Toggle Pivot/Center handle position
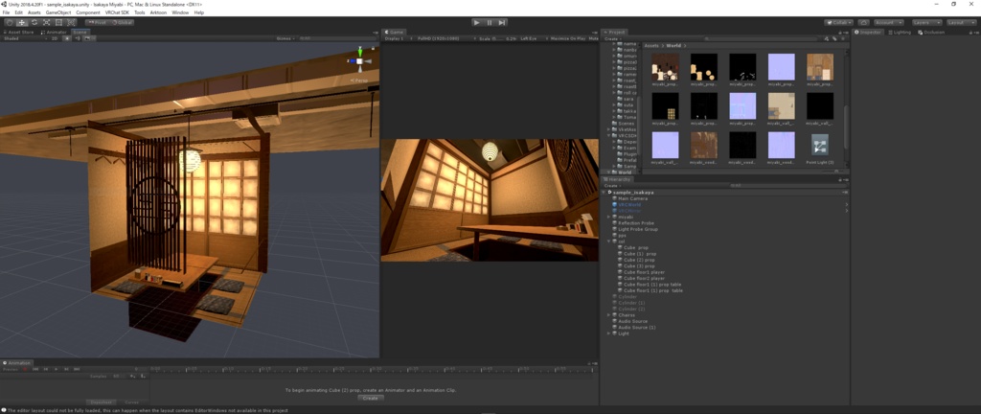 pos(97,22)
